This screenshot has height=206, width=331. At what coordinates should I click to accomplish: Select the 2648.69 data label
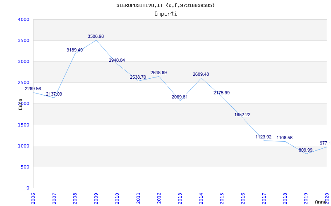pos(158,73)
